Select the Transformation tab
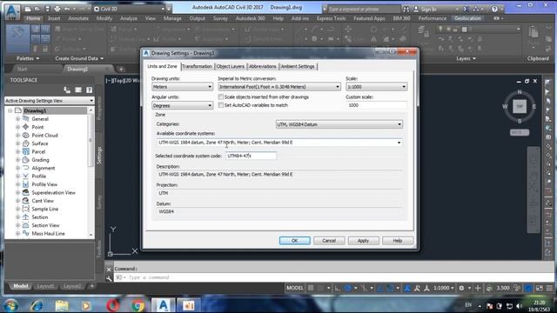Viewport: 557px width, 313px height. click(x=197, y=66)
